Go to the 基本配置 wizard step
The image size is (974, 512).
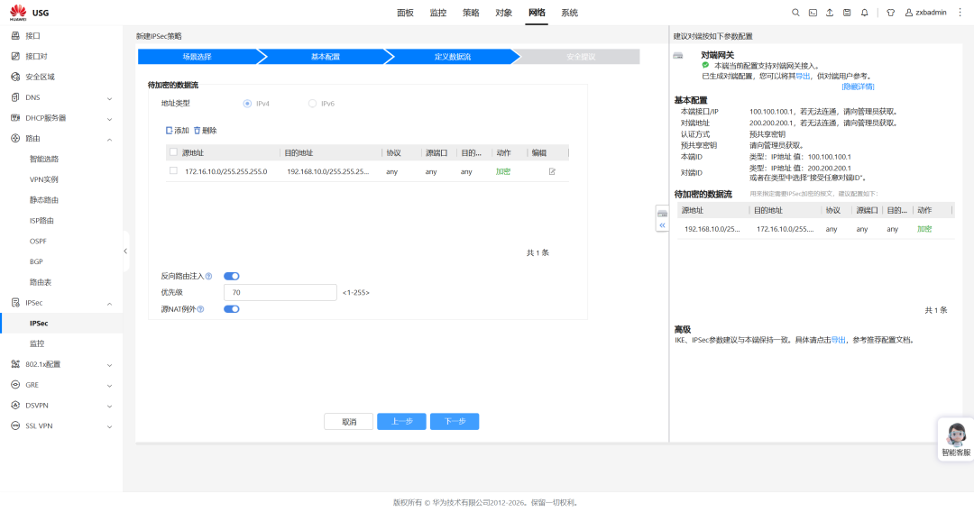pos(326,57)
